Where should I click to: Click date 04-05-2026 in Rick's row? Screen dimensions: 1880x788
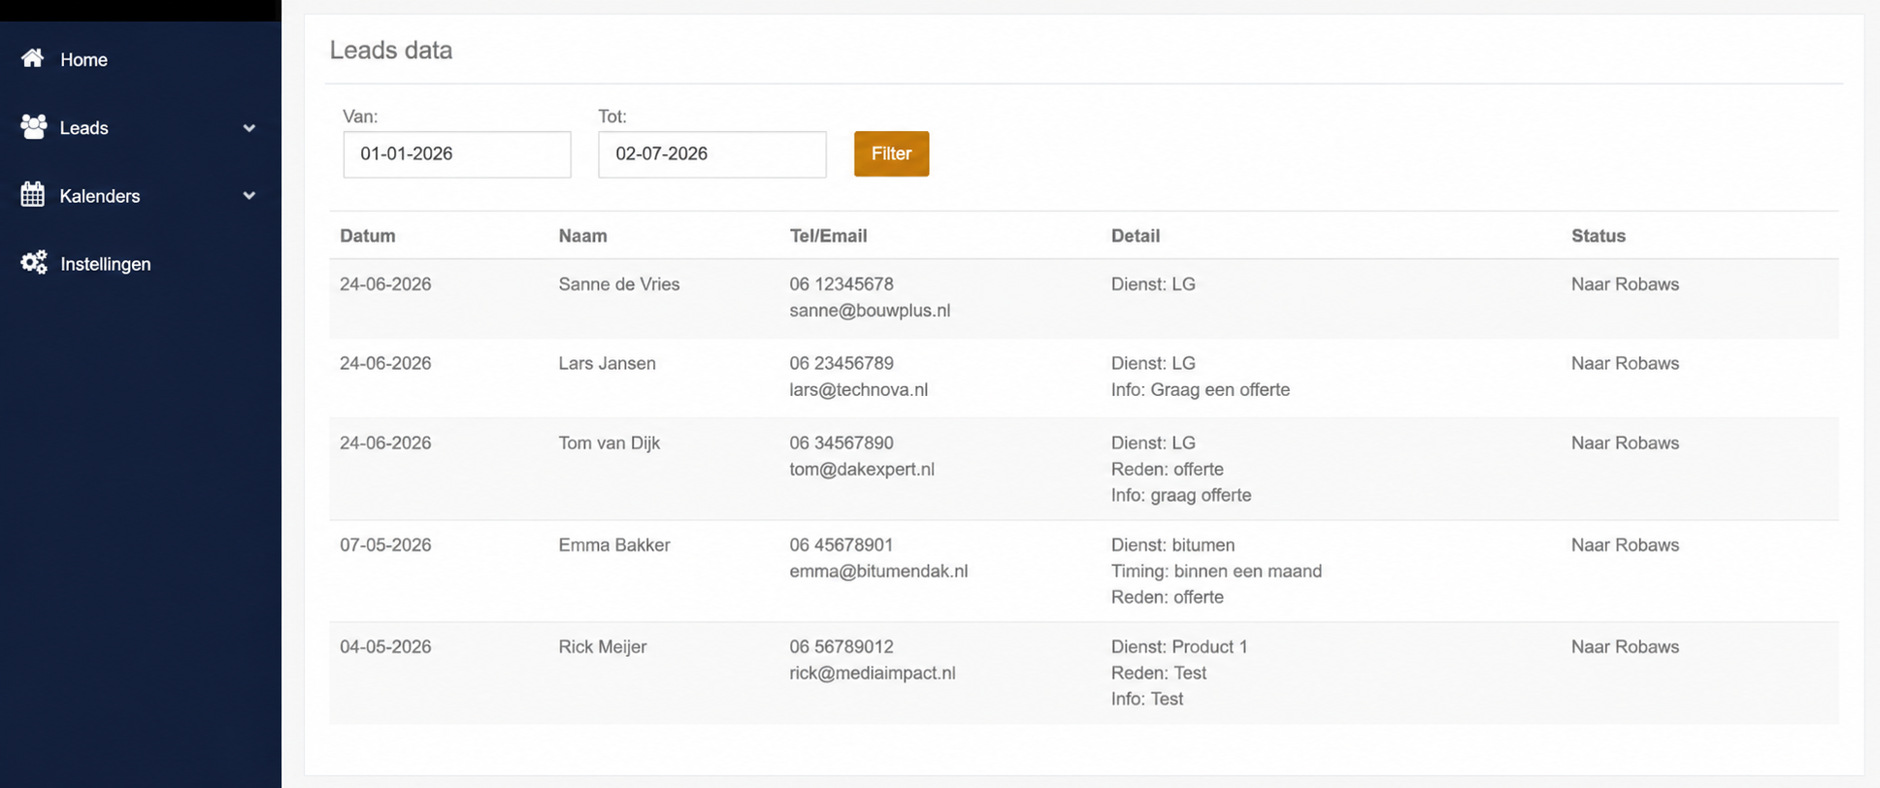pos(385,646)
